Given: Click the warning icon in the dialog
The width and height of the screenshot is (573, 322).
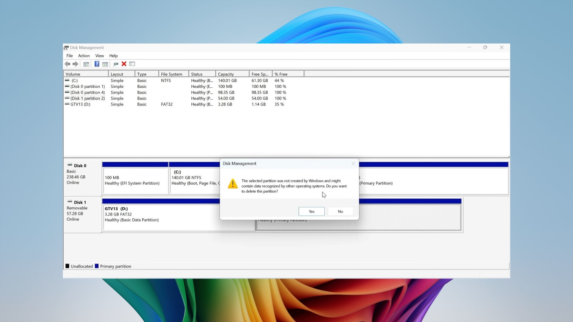Looking at the screenshot, I should tap(233, 184).
